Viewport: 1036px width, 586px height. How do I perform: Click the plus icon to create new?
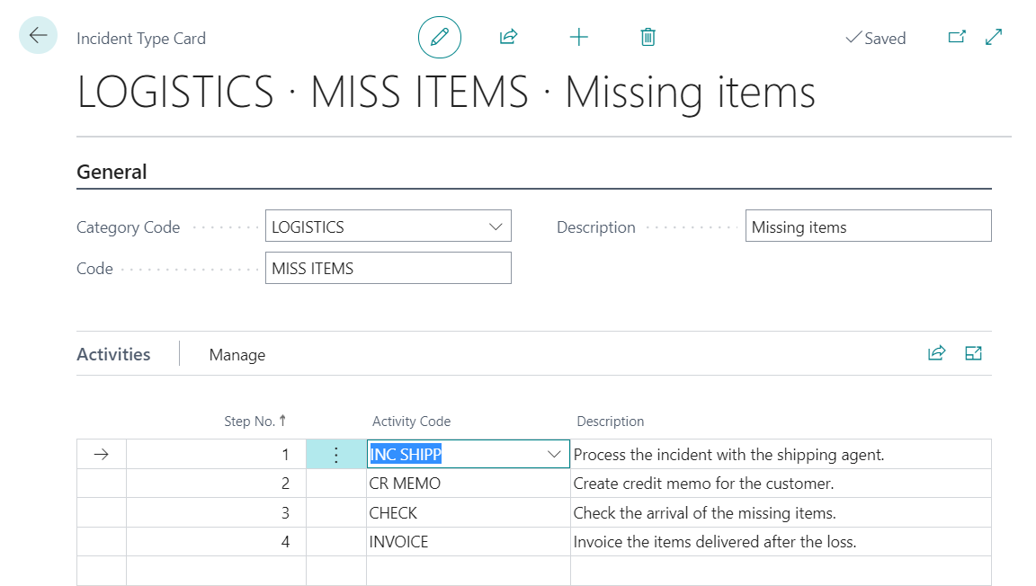(x=579, y=37)
